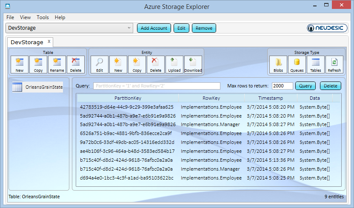The height and width of the screenshot is (208, 354).
Task: Refresh the storage view
Action: coord(334,65)
